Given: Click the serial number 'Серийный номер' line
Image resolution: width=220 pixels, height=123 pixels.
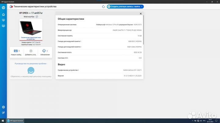Looking at the screenshot, I should pyautogui.click(x=31, y=45).
